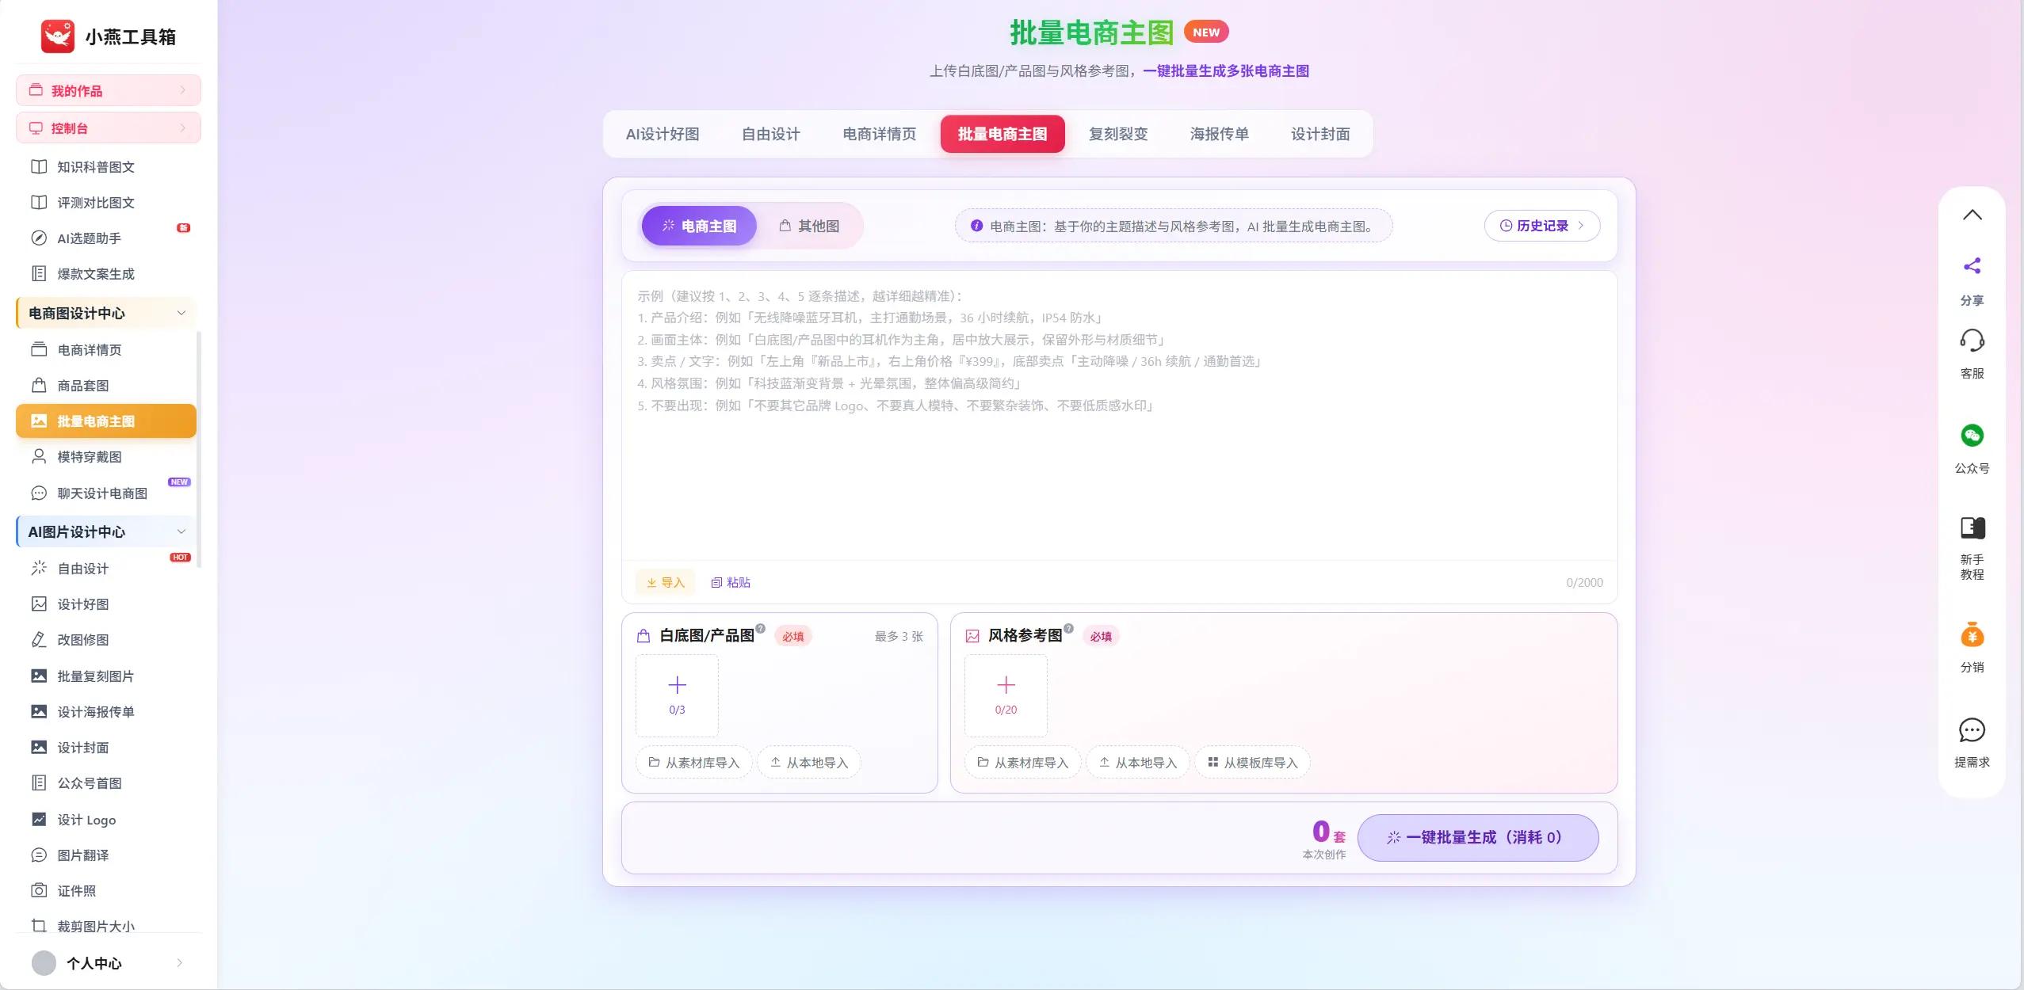2024x990 pixels.
Task: Collapse the AI图片设计中心 section
Action: (181, 531)
